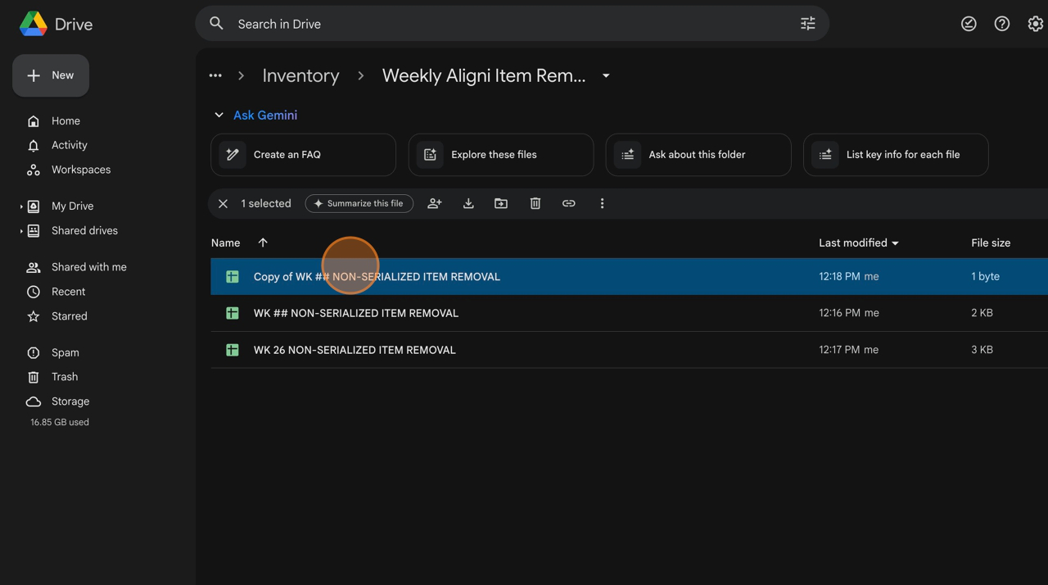Open More actions three-dot menu

point(602,203)
